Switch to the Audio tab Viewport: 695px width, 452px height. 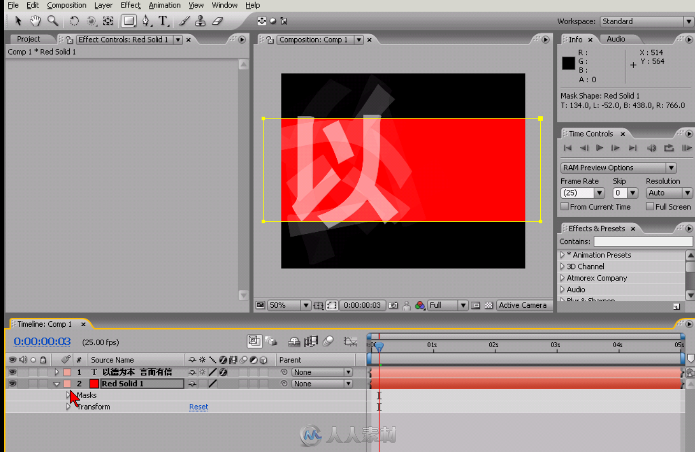tap(616, 39)
